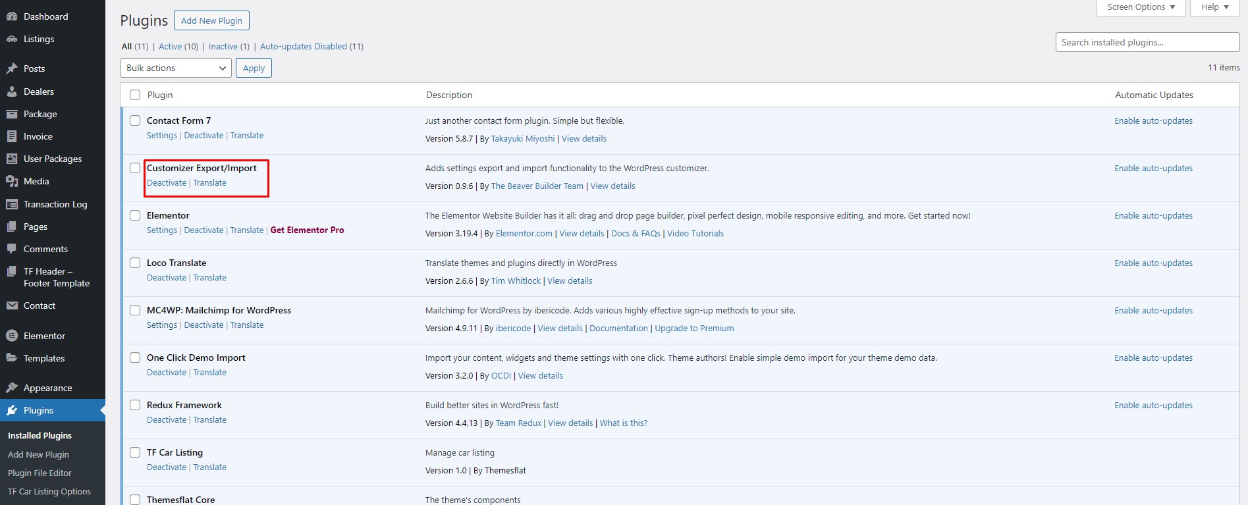Click the Invoice document icon
The image size is (1248, 505).
pos(12,136)
